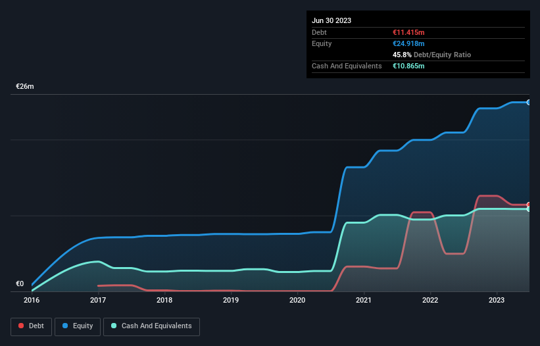Click the Equity row label in tooltip
540x346 pixels.
322,43
